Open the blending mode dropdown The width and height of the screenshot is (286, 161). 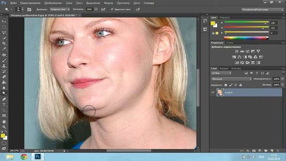231,79
